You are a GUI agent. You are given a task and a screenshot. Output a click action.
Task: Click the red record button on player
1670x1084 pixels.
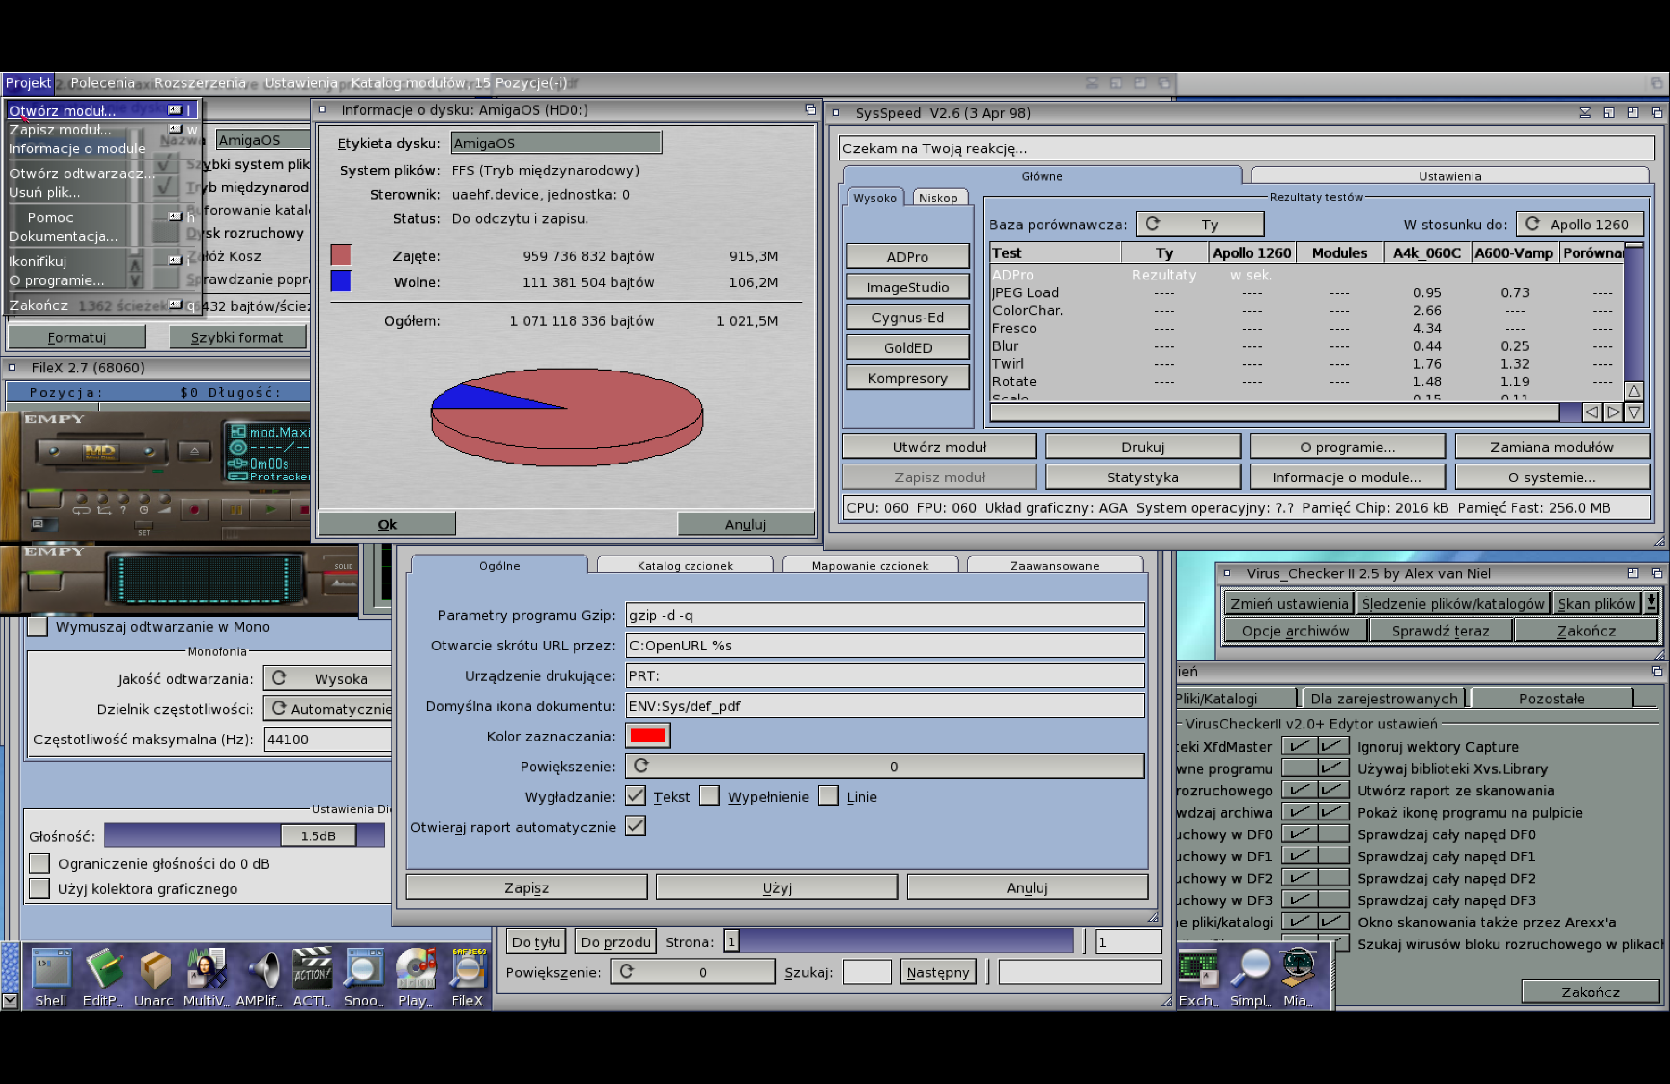coord(195,509)
